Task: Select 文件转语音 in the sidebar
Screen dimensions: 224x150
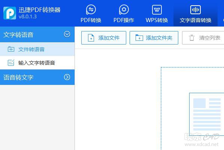Action: [x=37, y=49]
